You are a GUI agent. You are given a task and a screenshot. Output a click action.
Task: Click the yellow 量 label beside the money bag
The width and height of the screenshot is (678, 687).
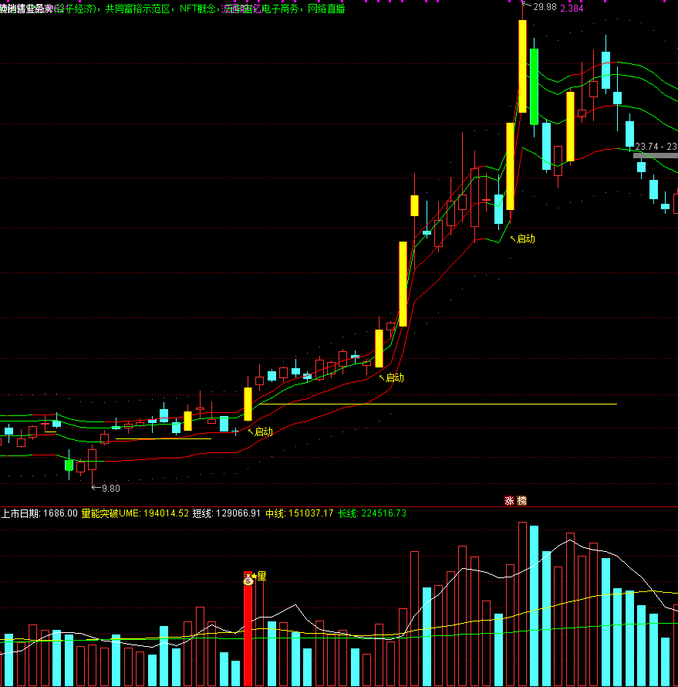(261, 576)
